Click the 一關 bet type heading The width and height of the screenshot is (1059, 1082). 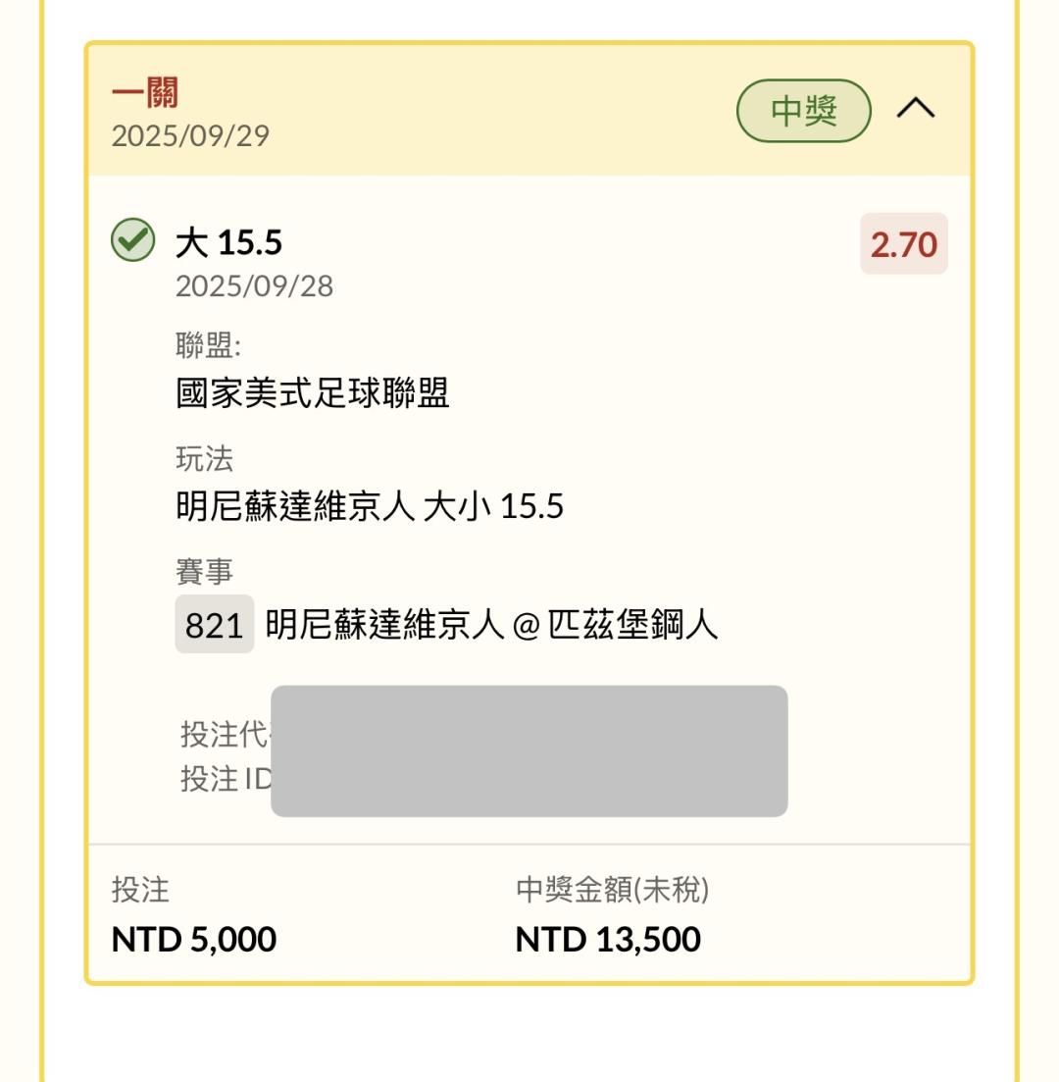pyautogui.click(x=144, y=96)
